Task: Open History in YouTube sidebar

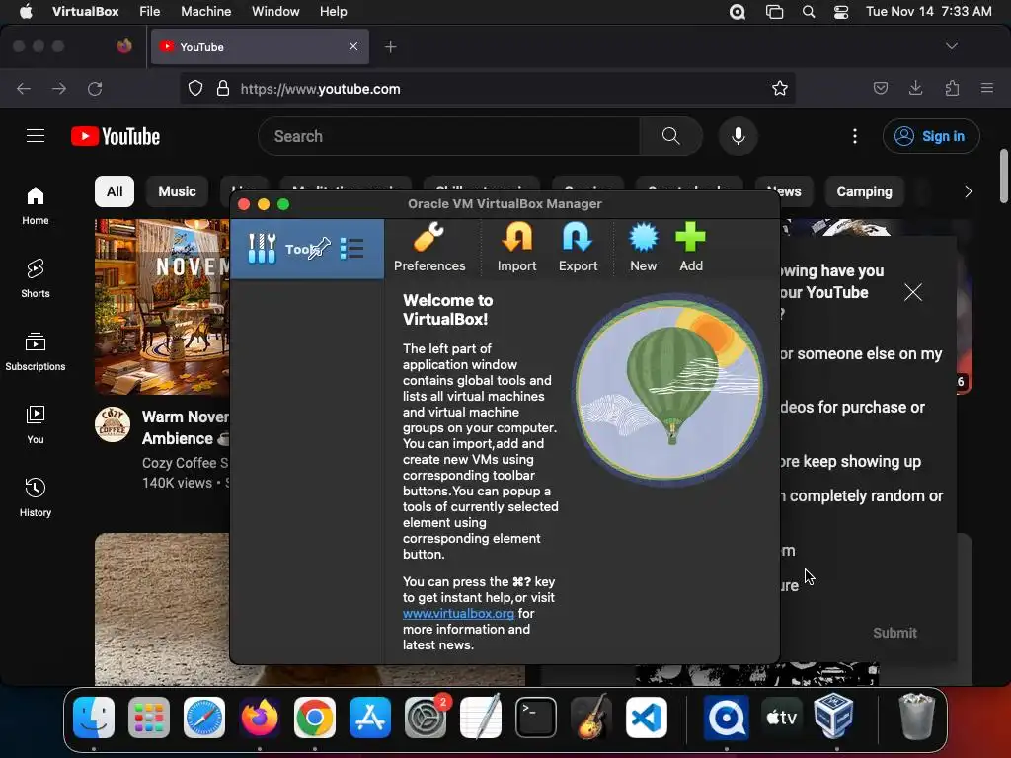Action: tap(36, 497)
